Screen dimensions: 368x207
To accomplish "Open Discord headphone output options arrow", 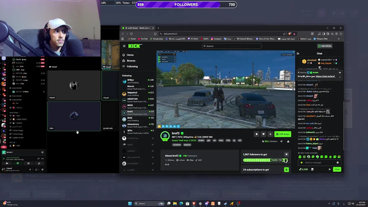I will 39,170.
